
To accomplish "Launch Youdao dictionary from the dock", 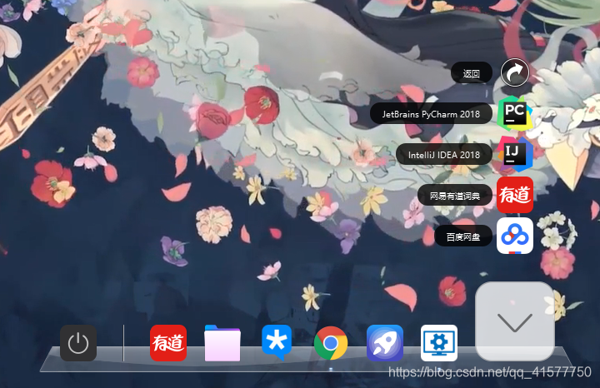I will pyautogui.click(x=168, y=343).
